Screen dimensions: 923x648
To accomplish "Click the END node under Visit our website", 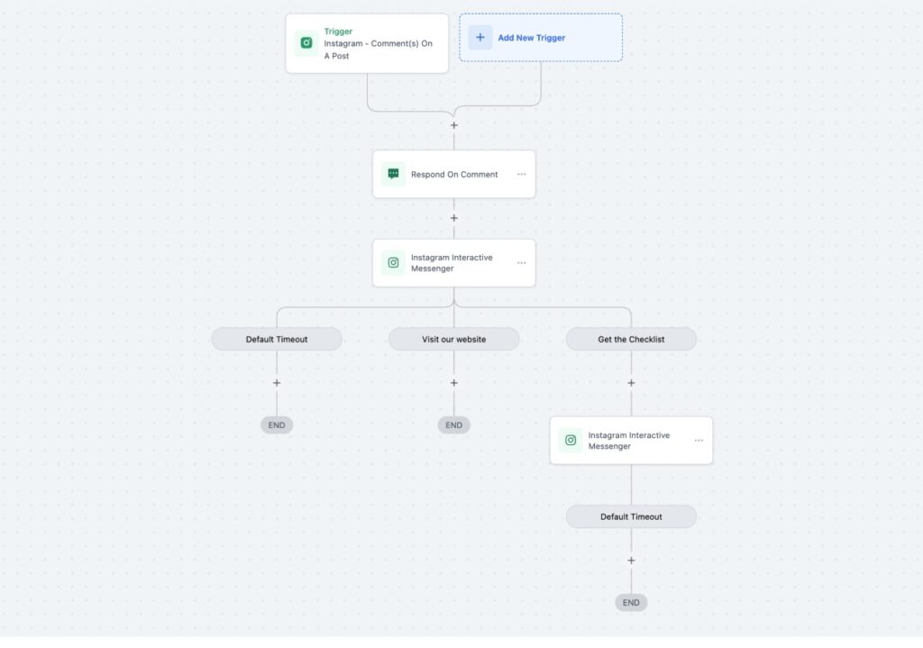I will tap(454, 425).
